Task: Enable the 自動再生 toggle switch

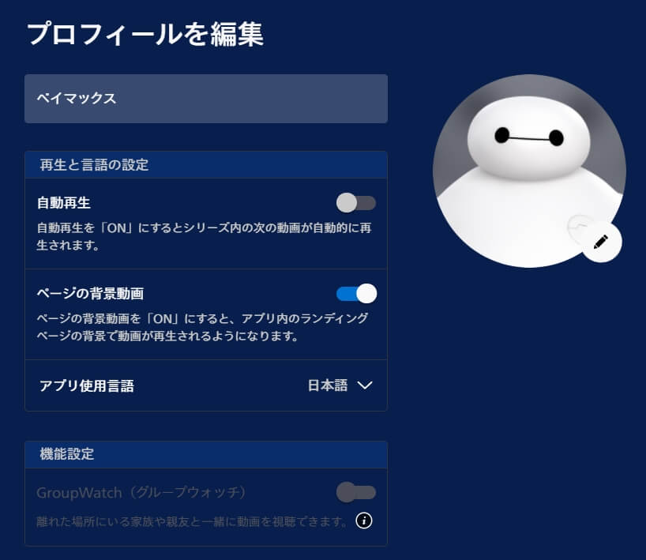Action: (x=356, y=203)
